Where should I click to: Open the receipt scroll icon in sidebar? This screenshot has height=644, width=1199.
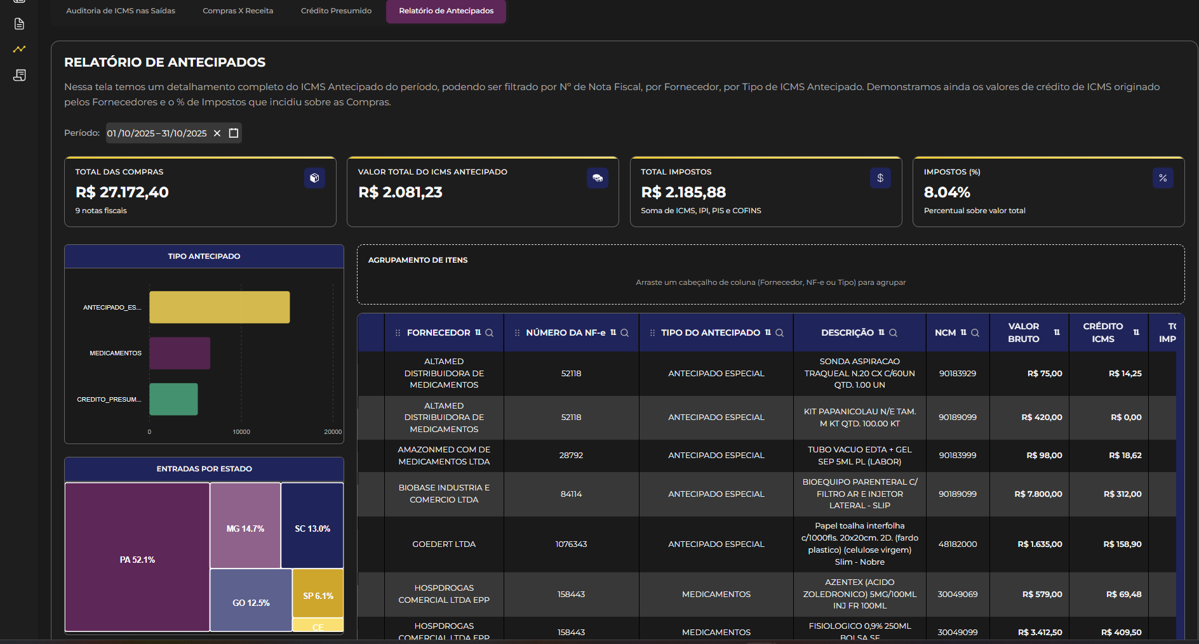pyautogui.click(x=19, y=75)
